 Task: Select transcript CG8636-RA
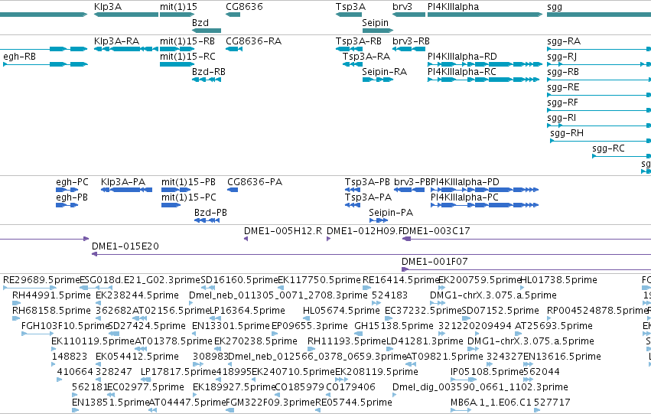tap(234, 49)
